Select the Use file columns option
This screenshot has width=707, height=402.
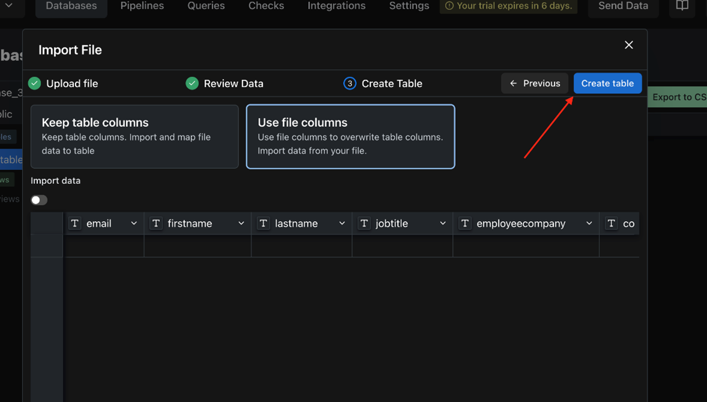350,136
